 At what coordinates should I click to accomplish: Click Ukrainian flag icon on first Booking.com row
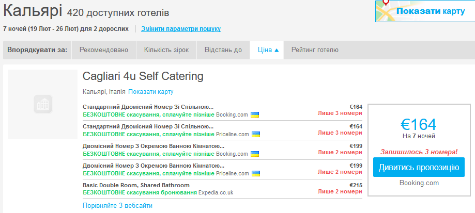[255, 114]
